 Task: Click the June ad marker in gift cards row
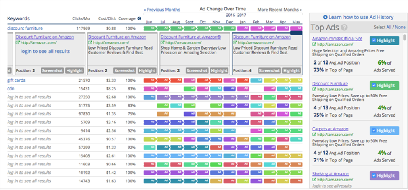coord(150,80)
